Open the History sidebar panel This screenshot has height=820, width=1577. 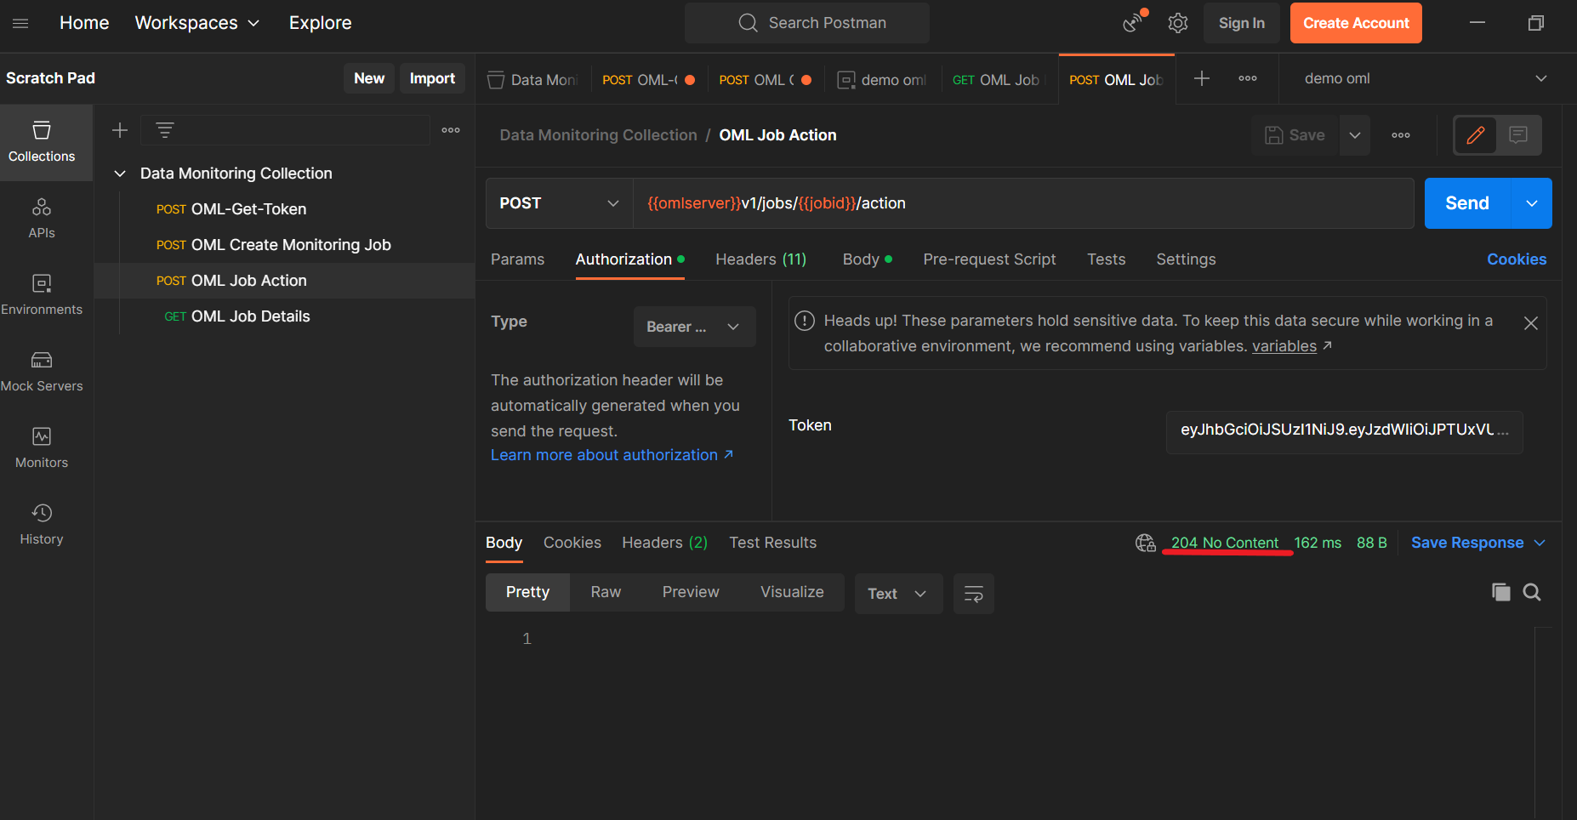tap(42, 525)
